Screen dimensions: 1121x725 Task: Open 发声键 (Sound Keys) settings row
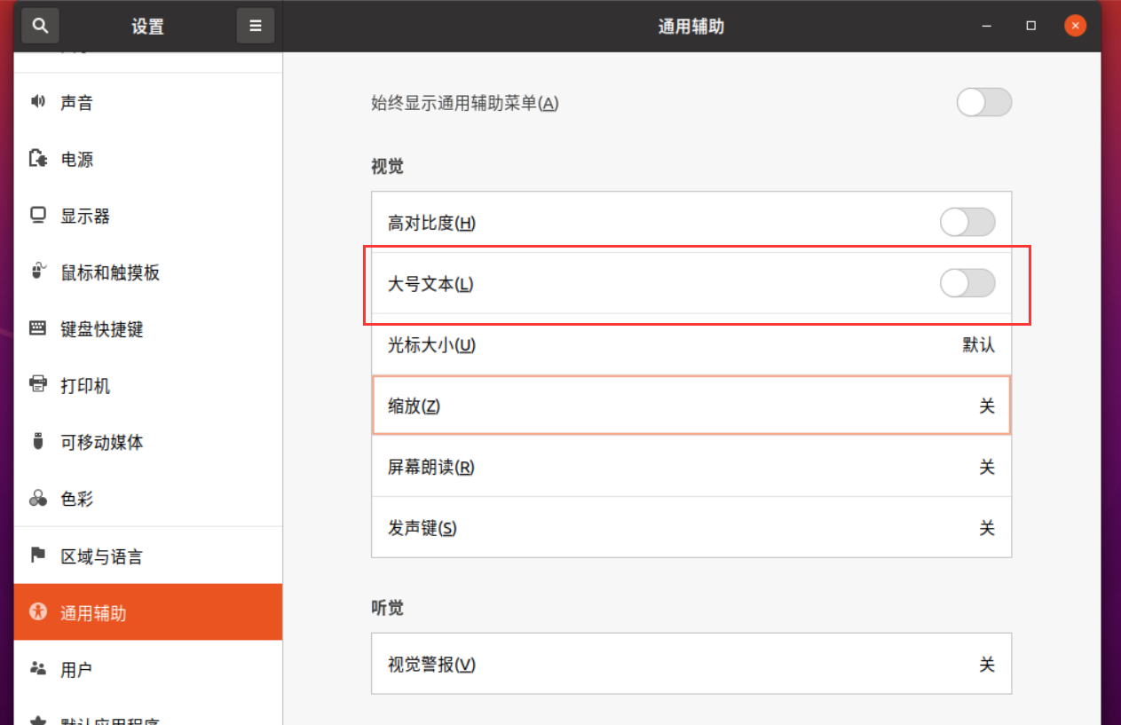691,527
